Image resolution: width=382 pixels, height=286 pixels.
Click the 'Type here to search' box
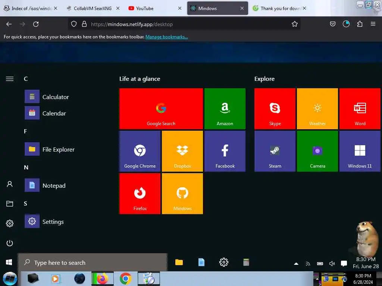point(93,263)
